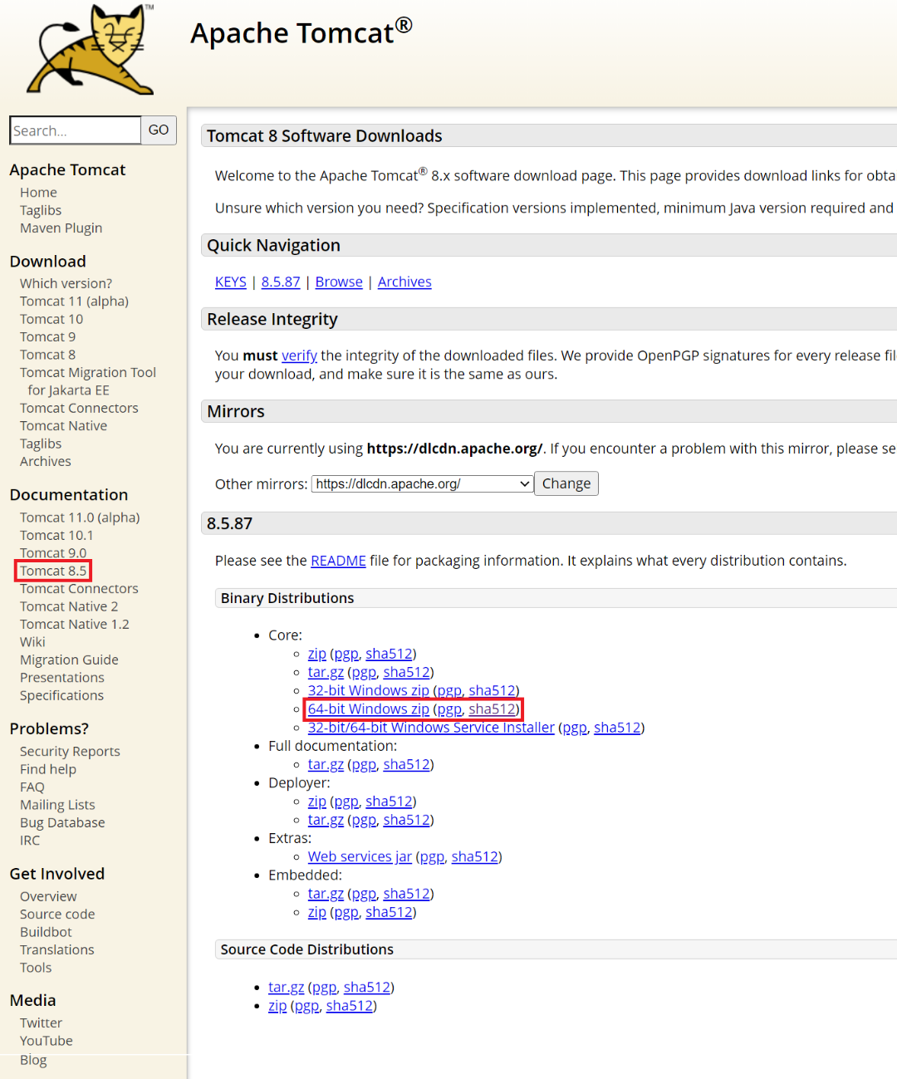The width and height of the screenshot is (897, 1079).
Task: Open Security Reports under Problems
Action: [70, 752]
